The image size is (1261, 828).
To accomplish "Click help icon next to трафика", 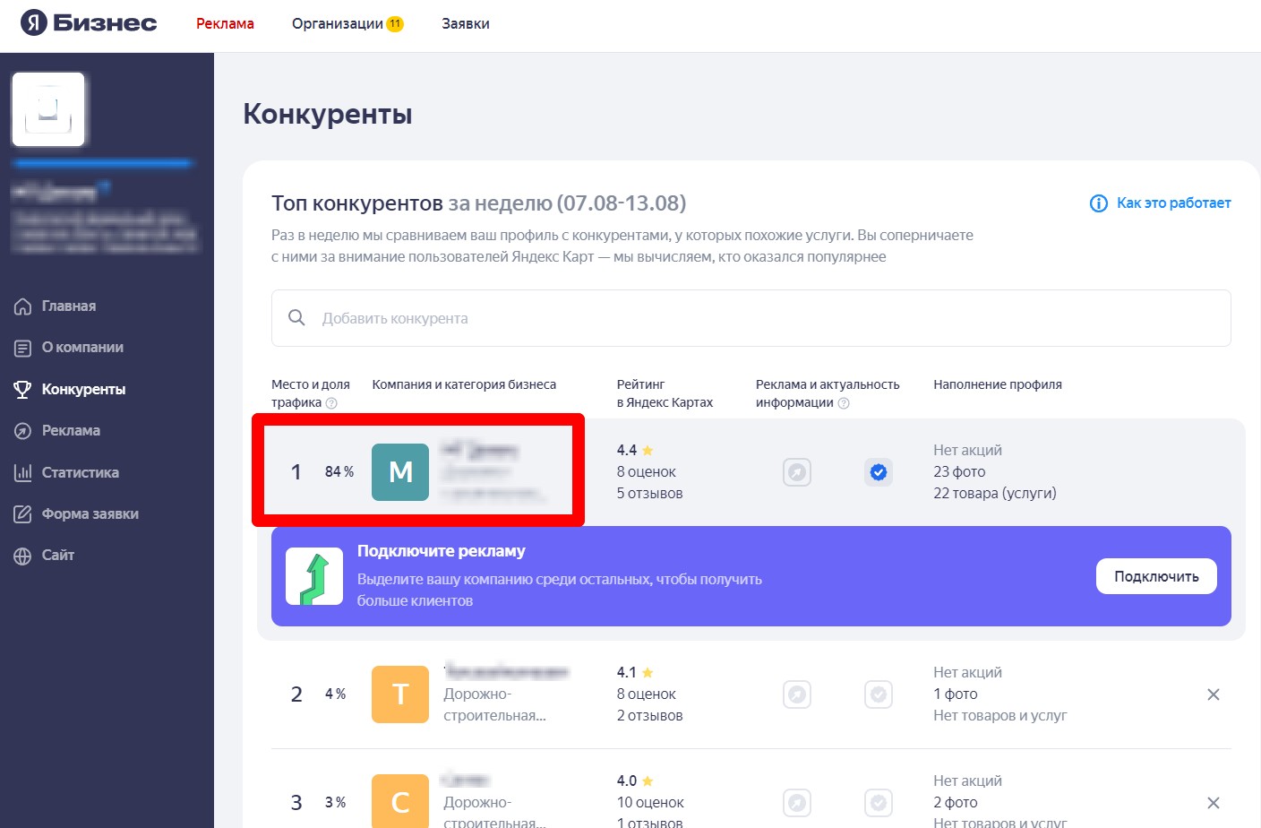I will click(x=331, y=403).
